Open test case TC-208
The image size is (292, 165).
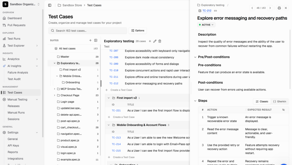114,58
